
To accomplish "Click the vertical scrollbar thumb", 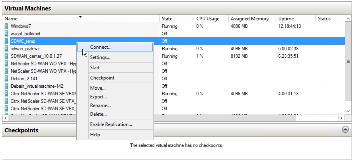I will [x=348, y=61].
